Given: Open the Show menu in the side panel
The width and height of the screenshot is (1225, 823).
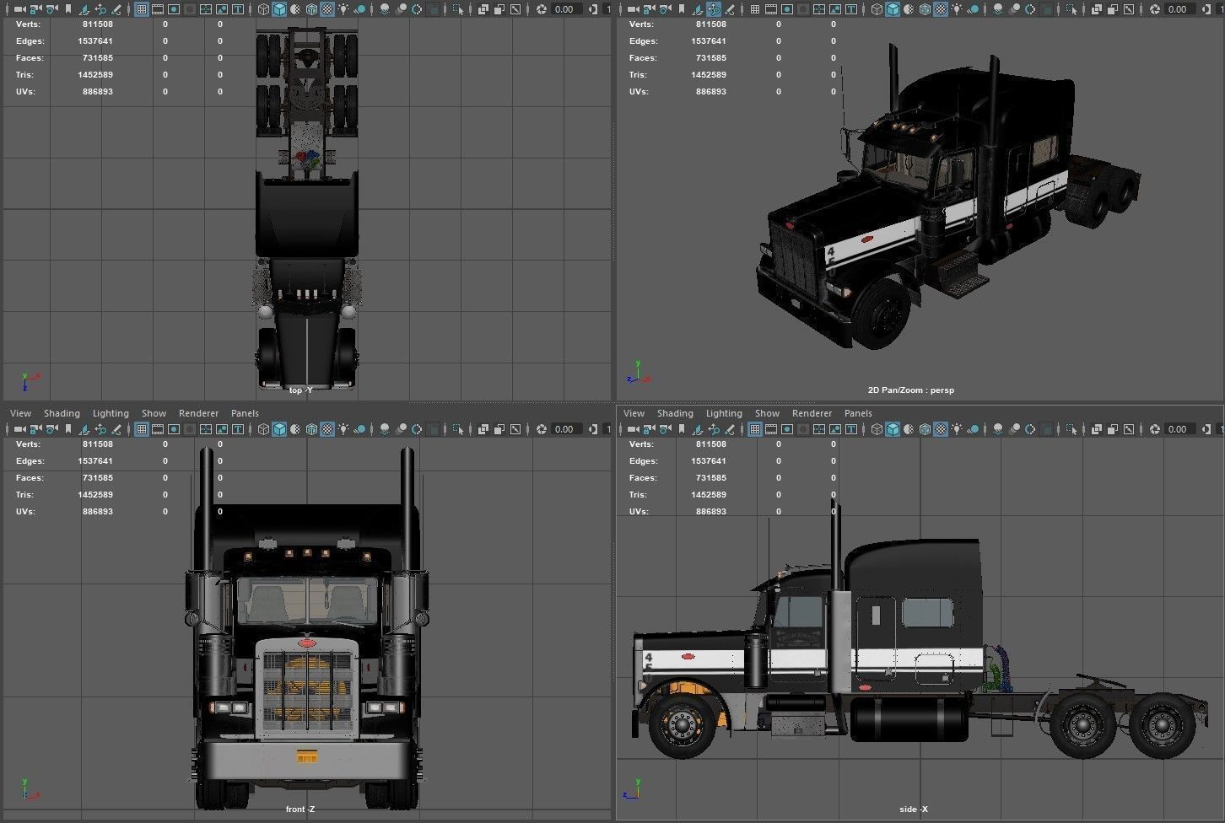Looking at the screenshot, I should [767, 413].
